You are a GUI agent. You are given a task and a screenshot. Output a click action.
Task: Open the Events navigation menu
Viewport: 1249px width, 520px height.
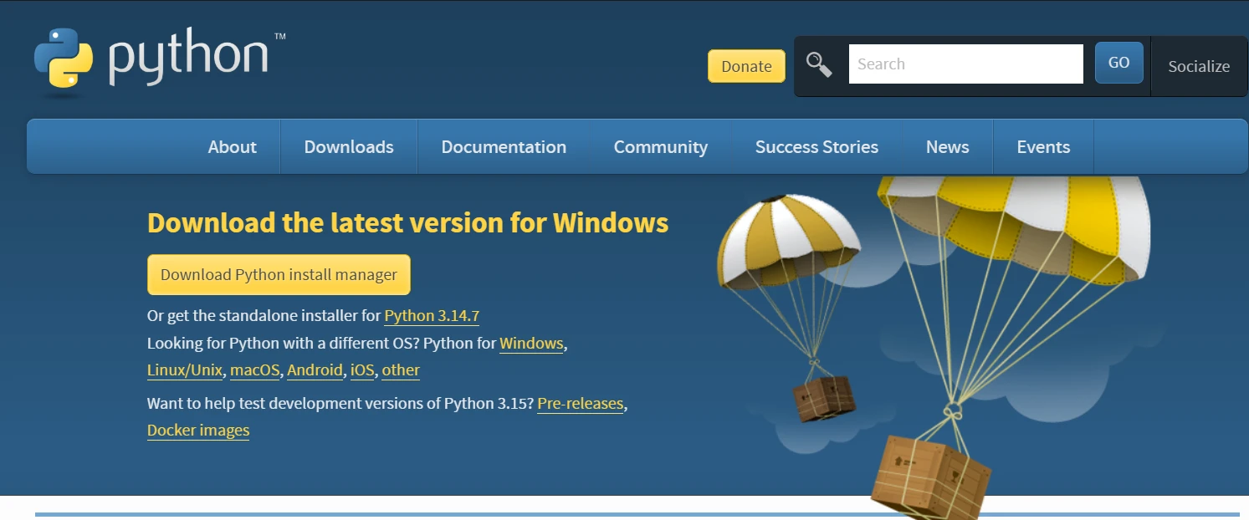pyautogui.click(x=1043, y=146)
